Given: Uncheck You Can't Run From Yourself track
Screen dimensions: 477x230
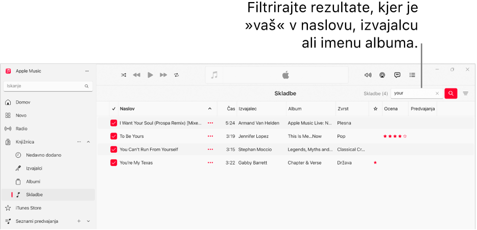Looking at the screenshot, I should (x=113, y=150).
